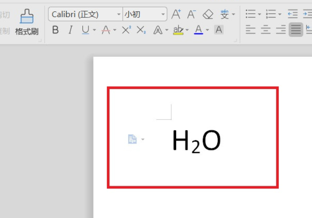The width and height of the screenshot is (312, 218).
Task: Toggle justified paragraph alignment
Action: click(x=296, y=30)
